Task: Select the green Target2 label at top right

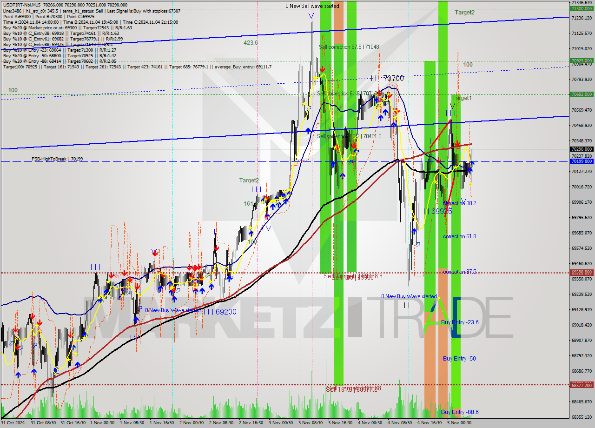Action: coord(465,13)
